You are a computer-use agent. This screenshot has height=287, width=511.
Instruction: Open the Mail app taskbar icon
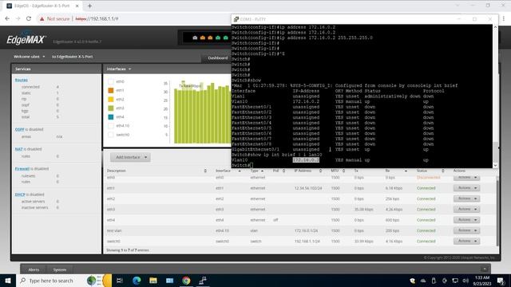pos(170,281)
